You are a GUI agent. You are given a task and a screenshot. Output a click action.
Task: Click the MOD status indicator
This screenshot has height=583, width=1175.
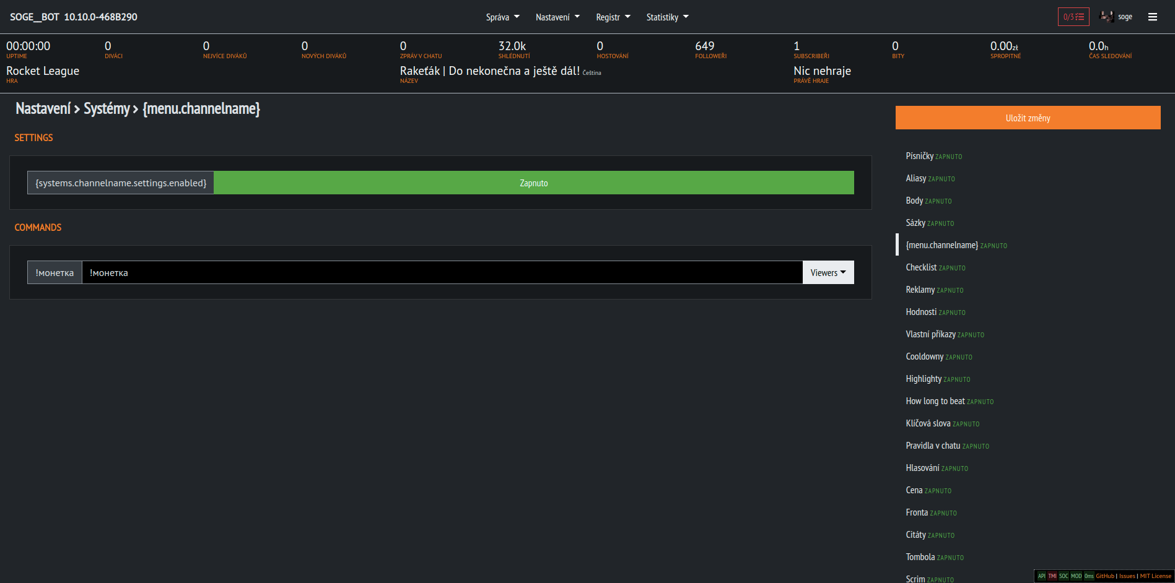coord(1076,576)
